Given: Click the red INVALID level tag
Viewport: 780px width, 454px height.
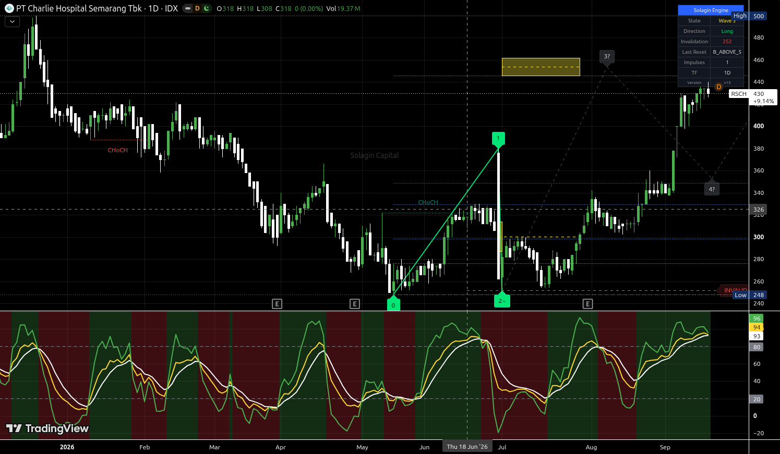Looking at the screenshot, I should coord(734,290).
